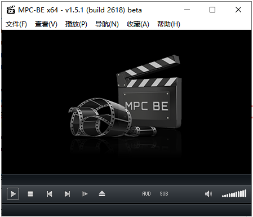Stop playback with the square icon
Image resolution: width=253 pixels, height=217 pixels.
[x=30, y=194]
